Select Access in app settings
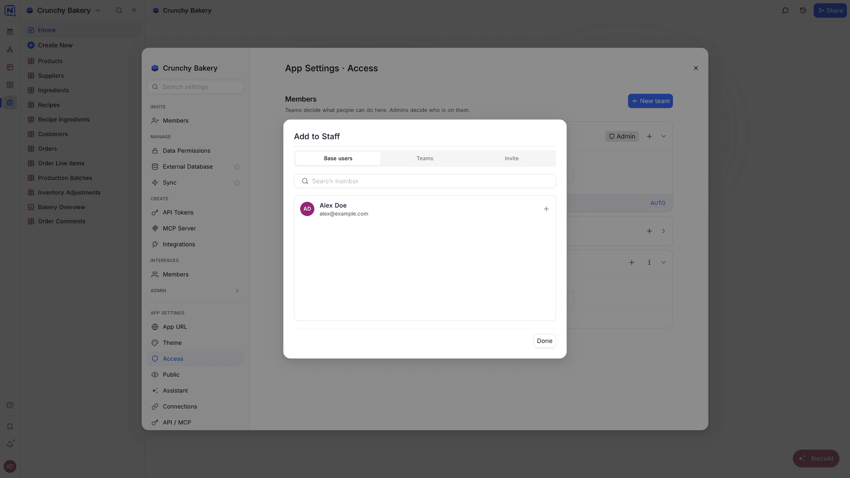 [x=195, y=358]
